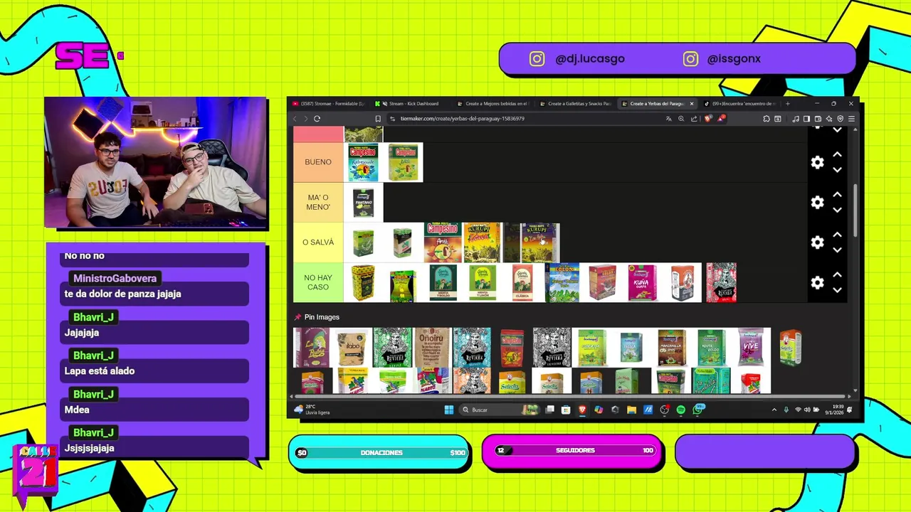Click the share page icon in address bar
The height and width of the screenshot is (512, 911).
[694, 119]
